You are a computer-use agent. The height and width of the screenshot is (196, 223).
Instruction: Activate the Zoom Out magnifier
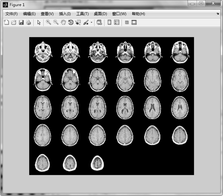point(56,22)
